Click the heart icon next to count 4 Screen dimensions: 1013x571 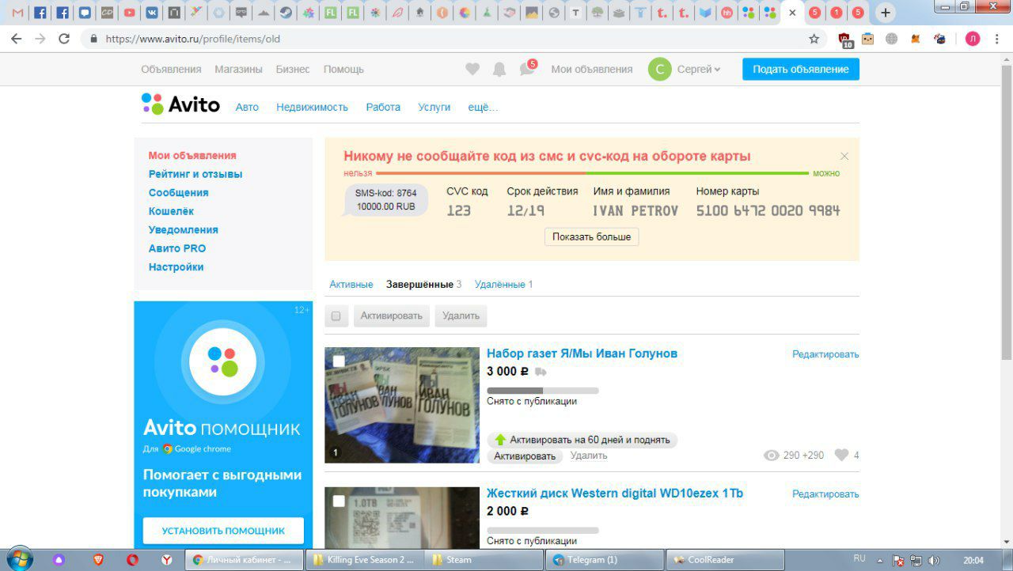pos(842,456)
